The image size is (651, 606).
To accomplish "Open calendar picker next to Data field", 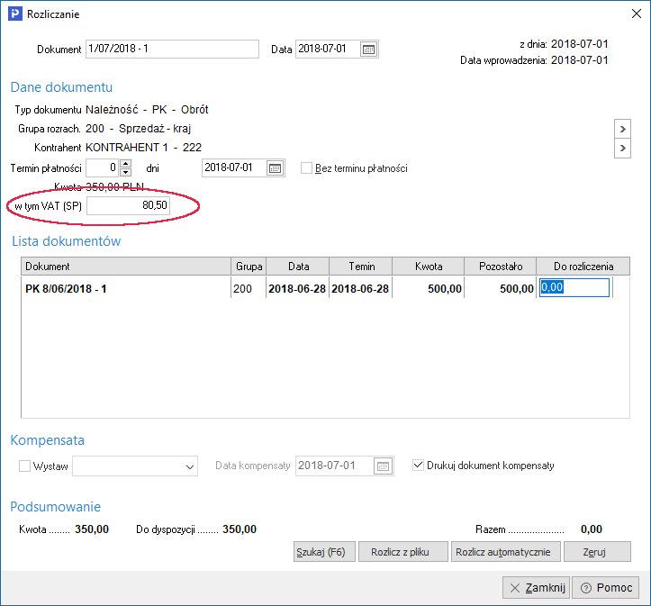I will tap(368, 49).
